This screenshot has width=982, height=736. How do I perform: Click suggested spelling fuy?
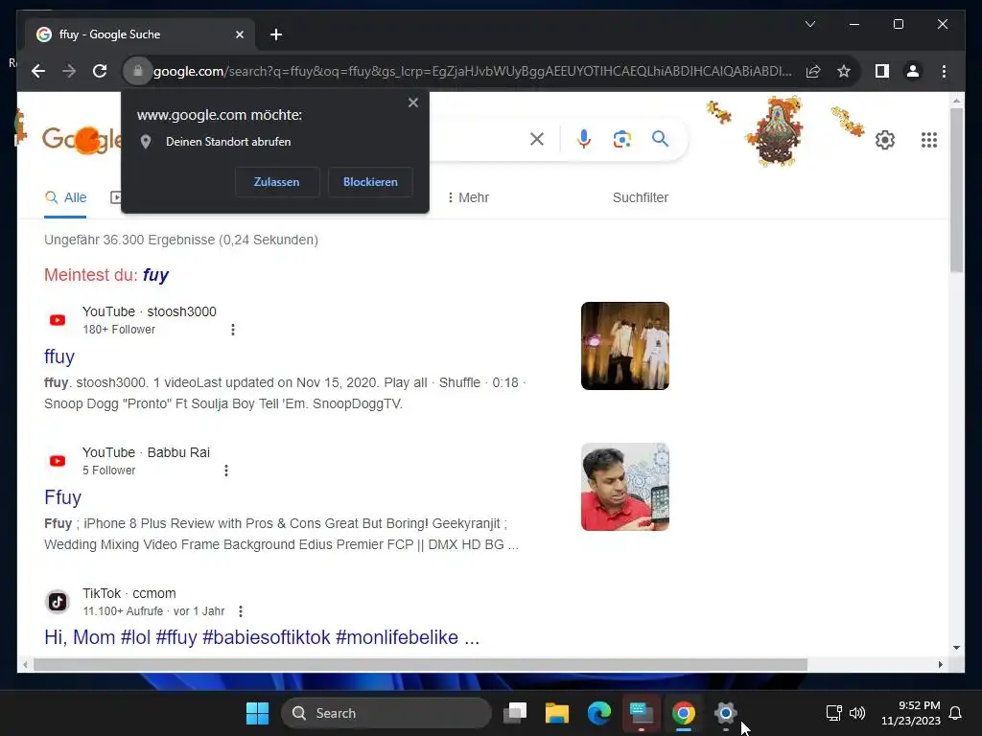(x=156, y=275)
